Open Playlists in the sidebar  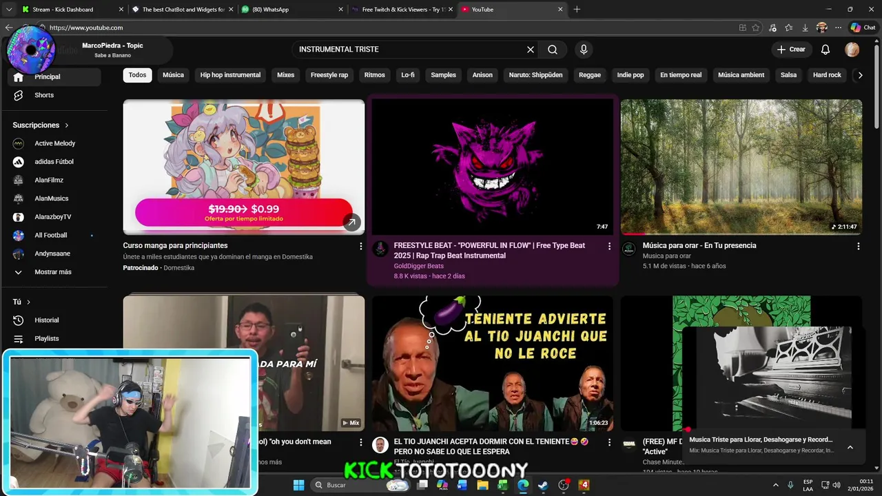(47, 339)
